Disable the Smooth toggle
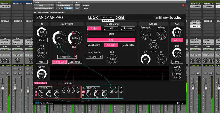This screenshot has width=220, height=113. [x=111, y=45]
